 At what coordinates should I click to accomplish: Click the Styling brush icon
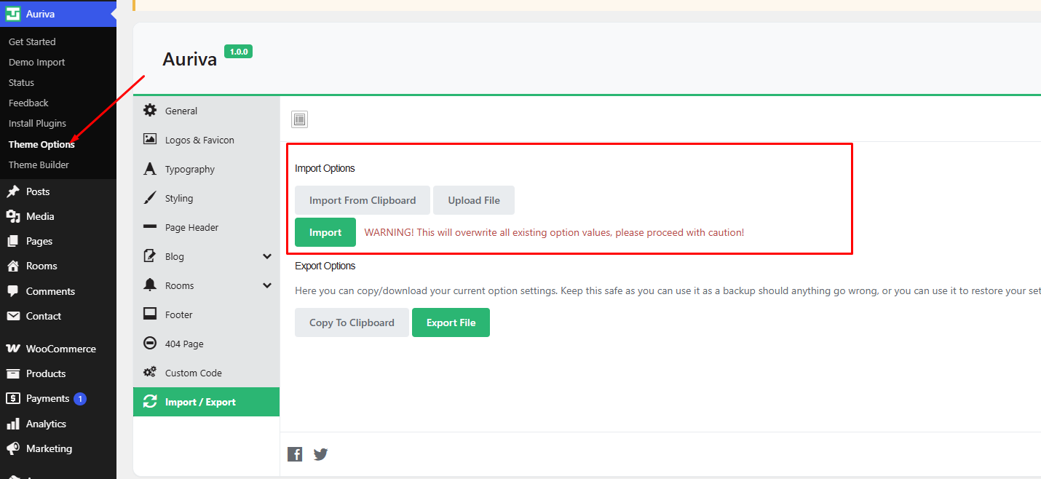coord(150,198)
